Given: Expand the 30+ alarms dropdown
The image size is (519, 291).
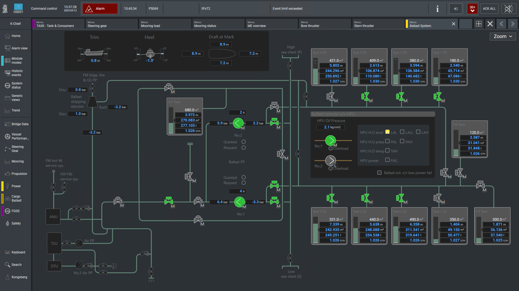Looking at the screenshot, I should 472,9.
